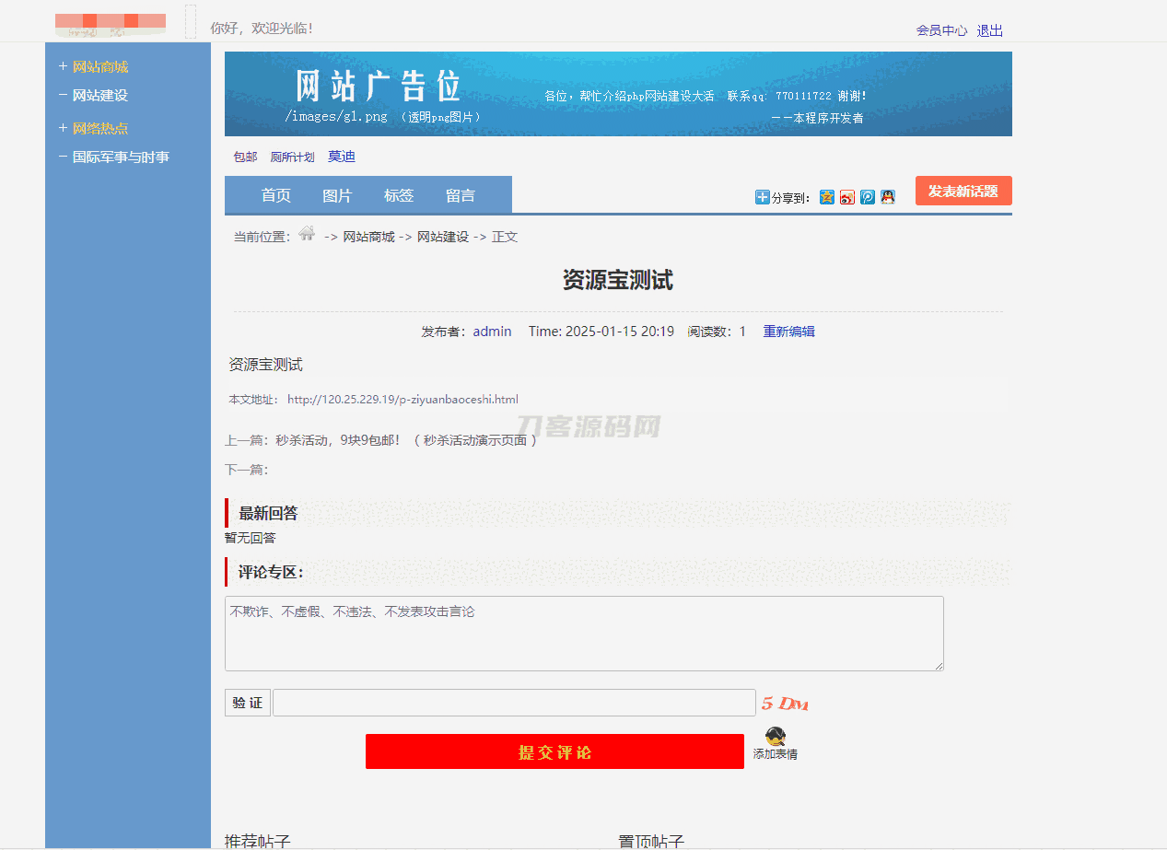Expand the 网站商城 sidebar category

click(x=99, y=67)
